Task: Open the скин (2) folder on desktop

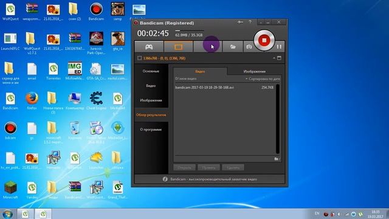Action: 75,12
